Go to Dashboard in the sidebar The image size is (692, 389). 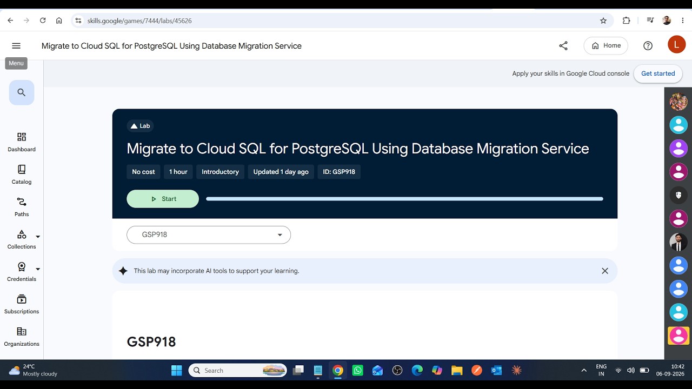[x=22, y=142]
